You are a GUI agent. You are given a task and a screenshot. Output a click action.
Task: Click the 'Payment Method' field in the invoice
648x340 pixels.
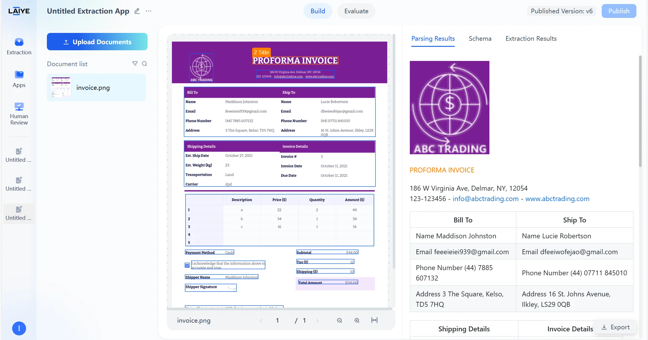tap(210, 252)
